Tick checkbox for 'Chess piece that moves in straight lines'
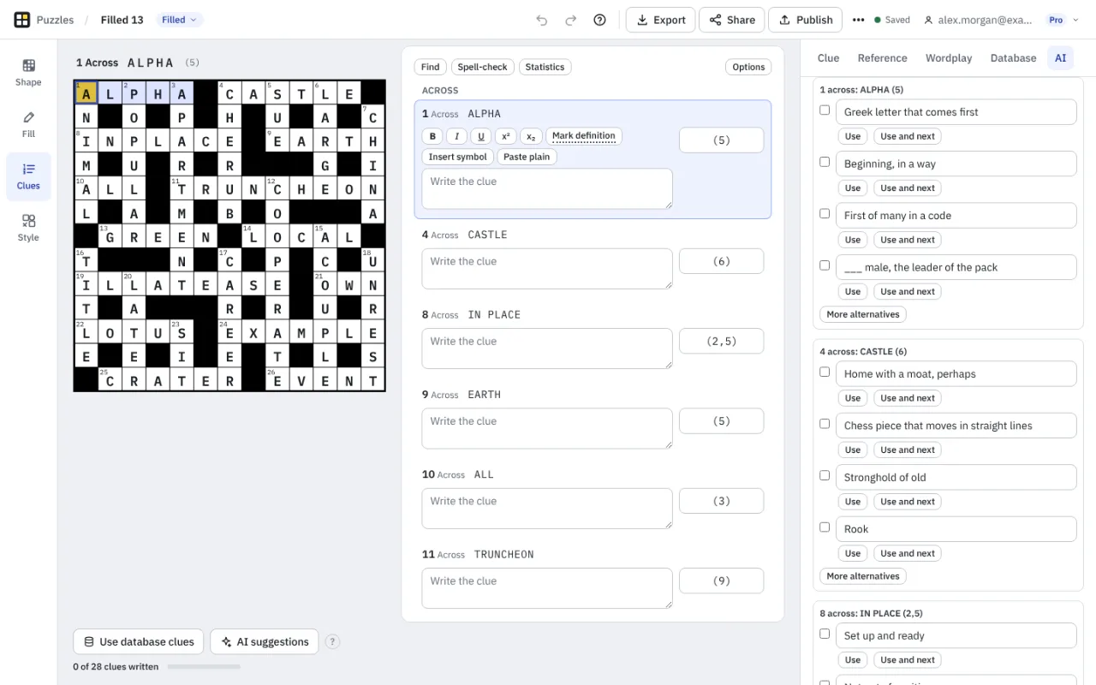This screenshot has height=685, width=1096. click(825, 424)
